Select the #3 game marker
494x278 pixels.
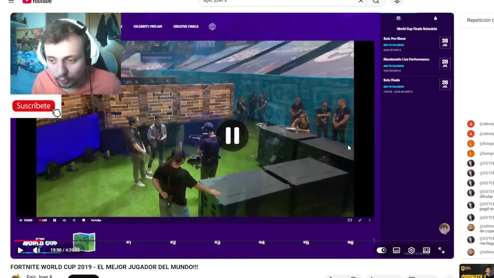click(x=217, y=242)
